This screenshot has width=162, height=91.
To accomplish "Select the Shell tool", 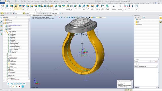I will tap(60, 7).
